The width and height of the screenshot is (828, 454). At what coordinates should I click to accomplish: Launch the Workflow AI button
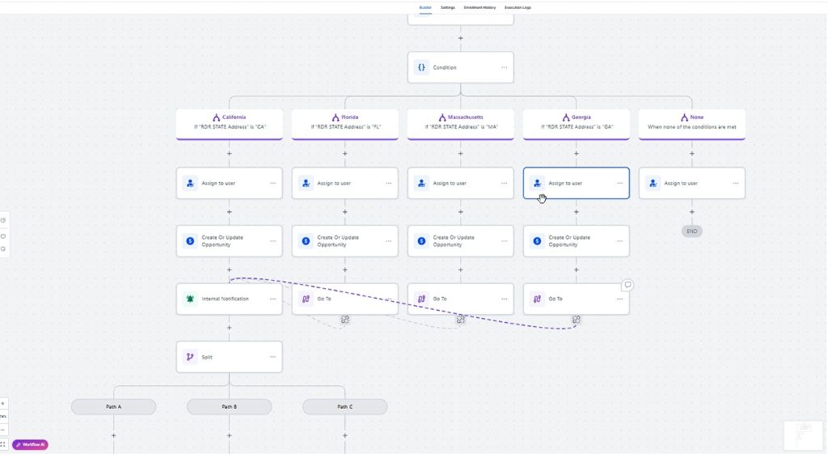point(31,444)
